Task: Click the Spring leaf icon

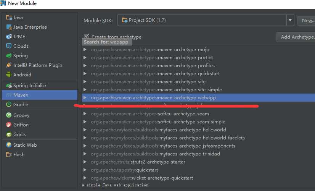Action: pyautogui.click(x=9, y=55)
